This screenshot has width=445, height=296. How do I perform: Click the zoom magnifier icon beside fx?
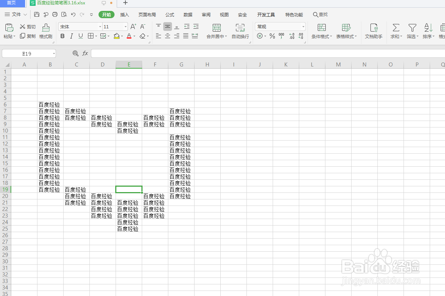coord(76,53)
